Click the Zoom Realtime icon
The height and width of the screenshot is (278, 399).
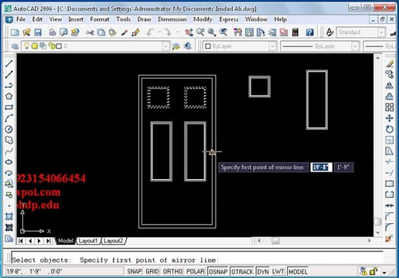point(200,32)
